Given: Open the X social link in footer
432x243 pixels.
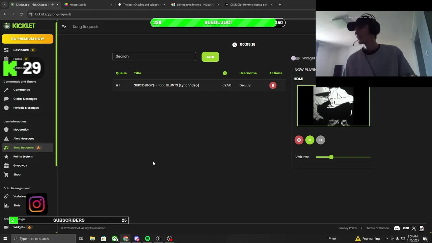Looking at the screenshot, I should (414, 228).
